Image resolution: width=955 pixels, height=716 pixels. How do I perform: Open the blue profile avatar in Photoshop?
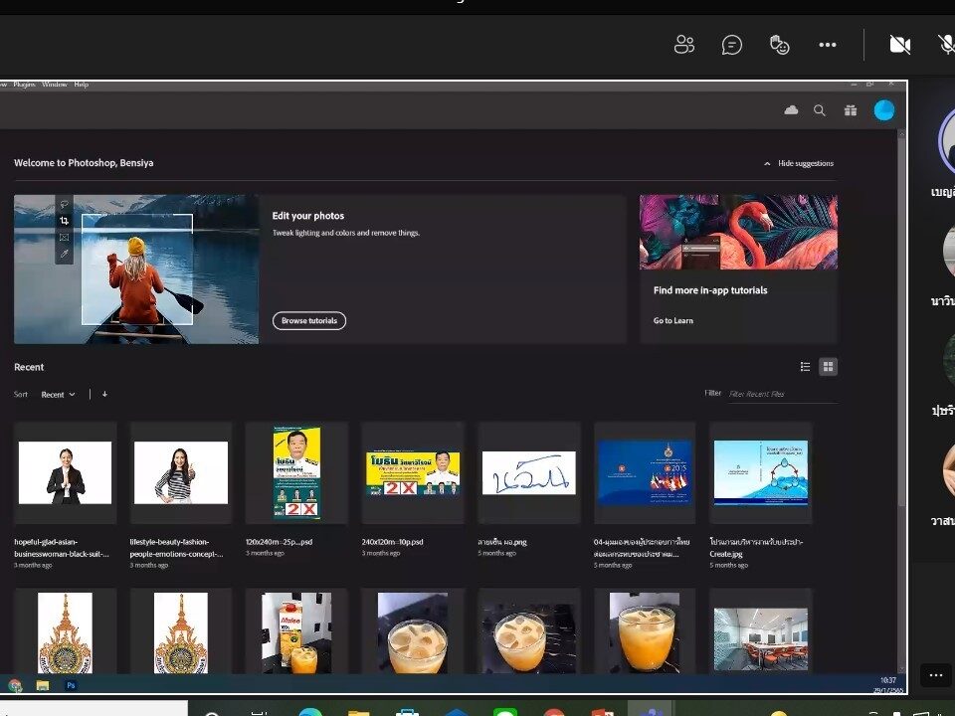point(883,110)
